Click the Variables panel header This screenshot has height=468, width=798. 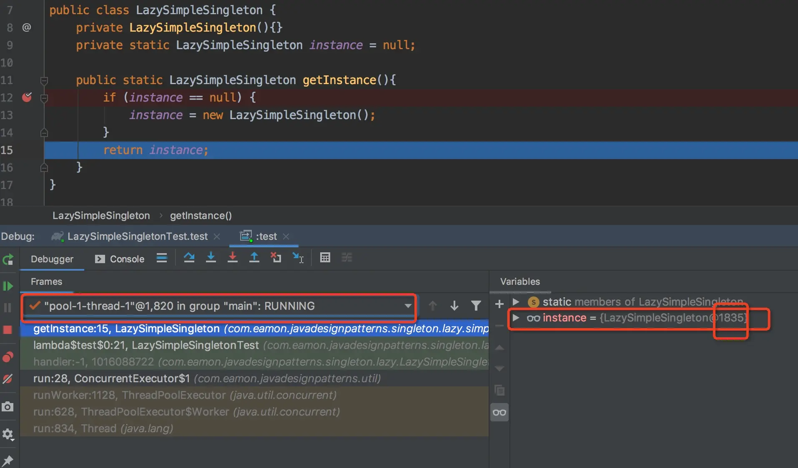click(x=520, y=281)
